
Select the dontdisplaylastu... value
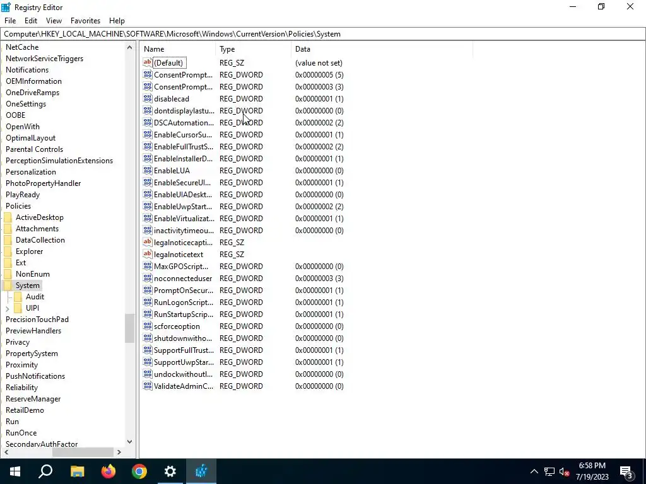(x=184, y=110)
